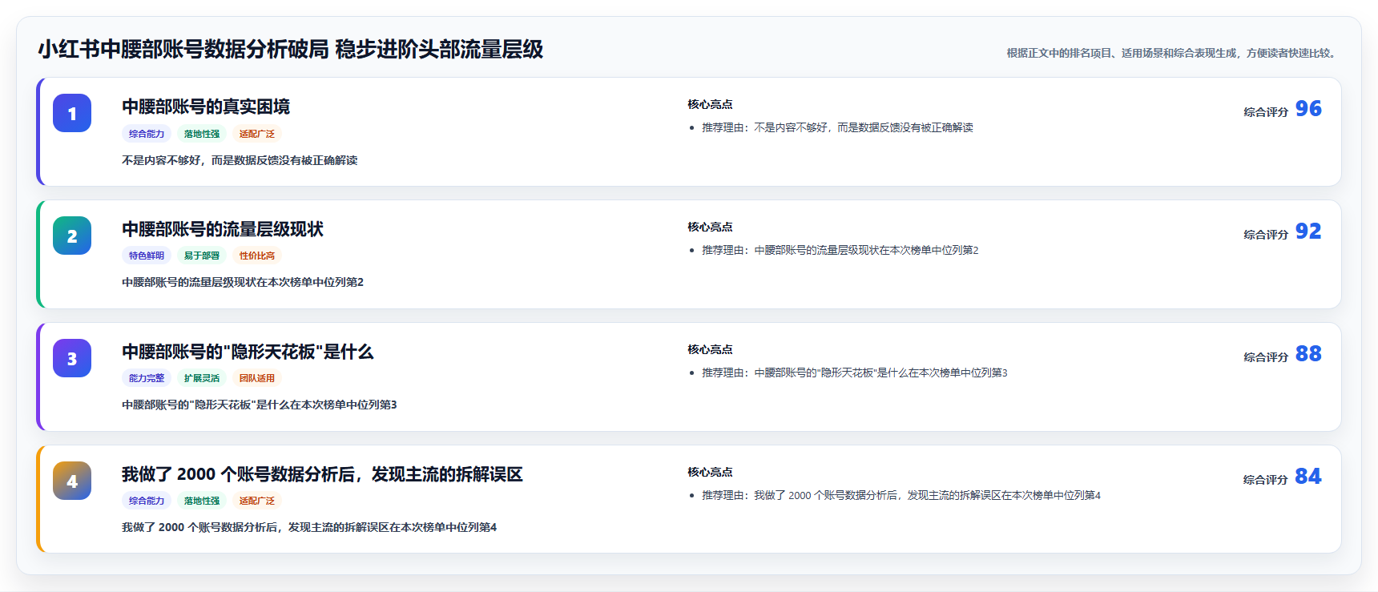
Task: Select the 能力完整 tag
Action: click(147, 378)
